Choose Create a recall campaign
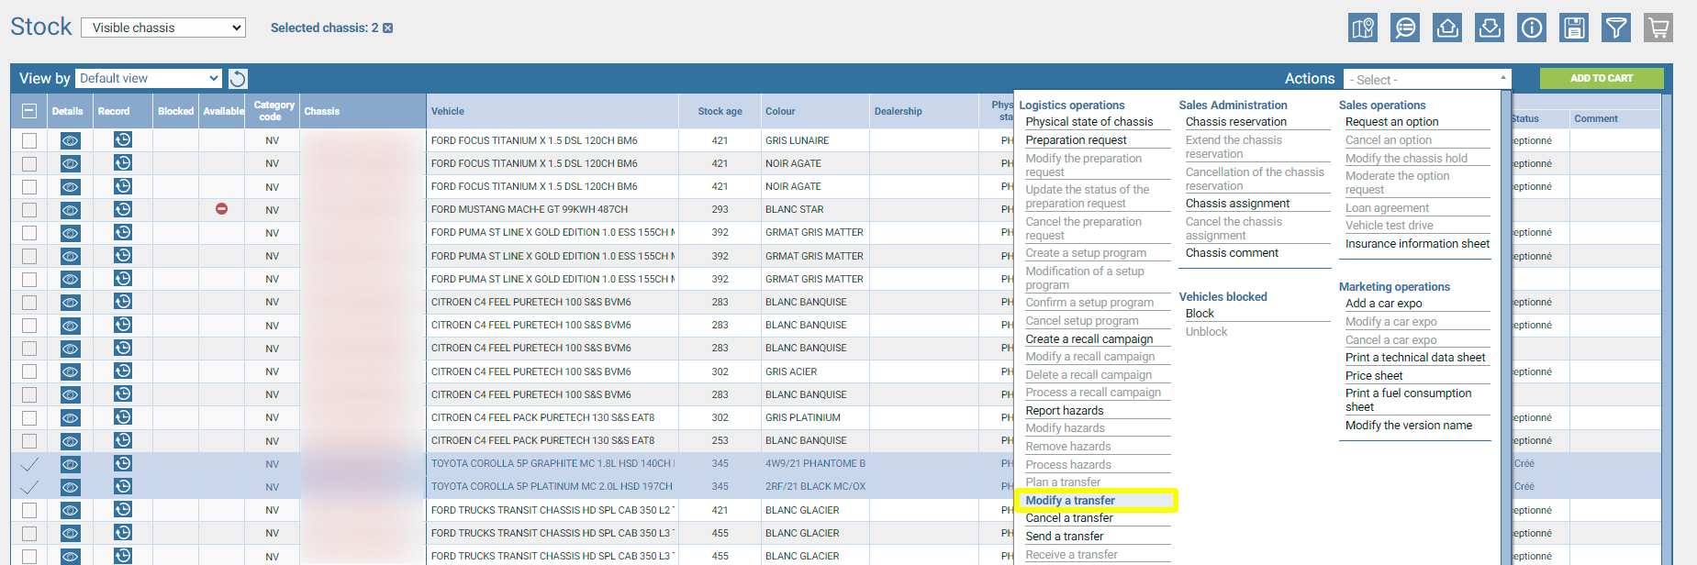This screenshot has height=565, width=1697. [x=1089, y=339]
